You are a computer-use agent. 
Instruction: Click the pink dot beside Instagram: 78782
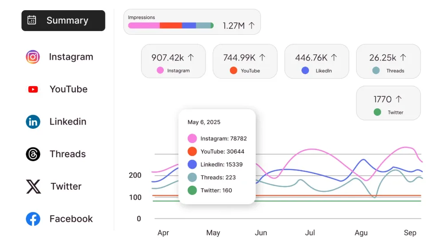tap(192, 139)
